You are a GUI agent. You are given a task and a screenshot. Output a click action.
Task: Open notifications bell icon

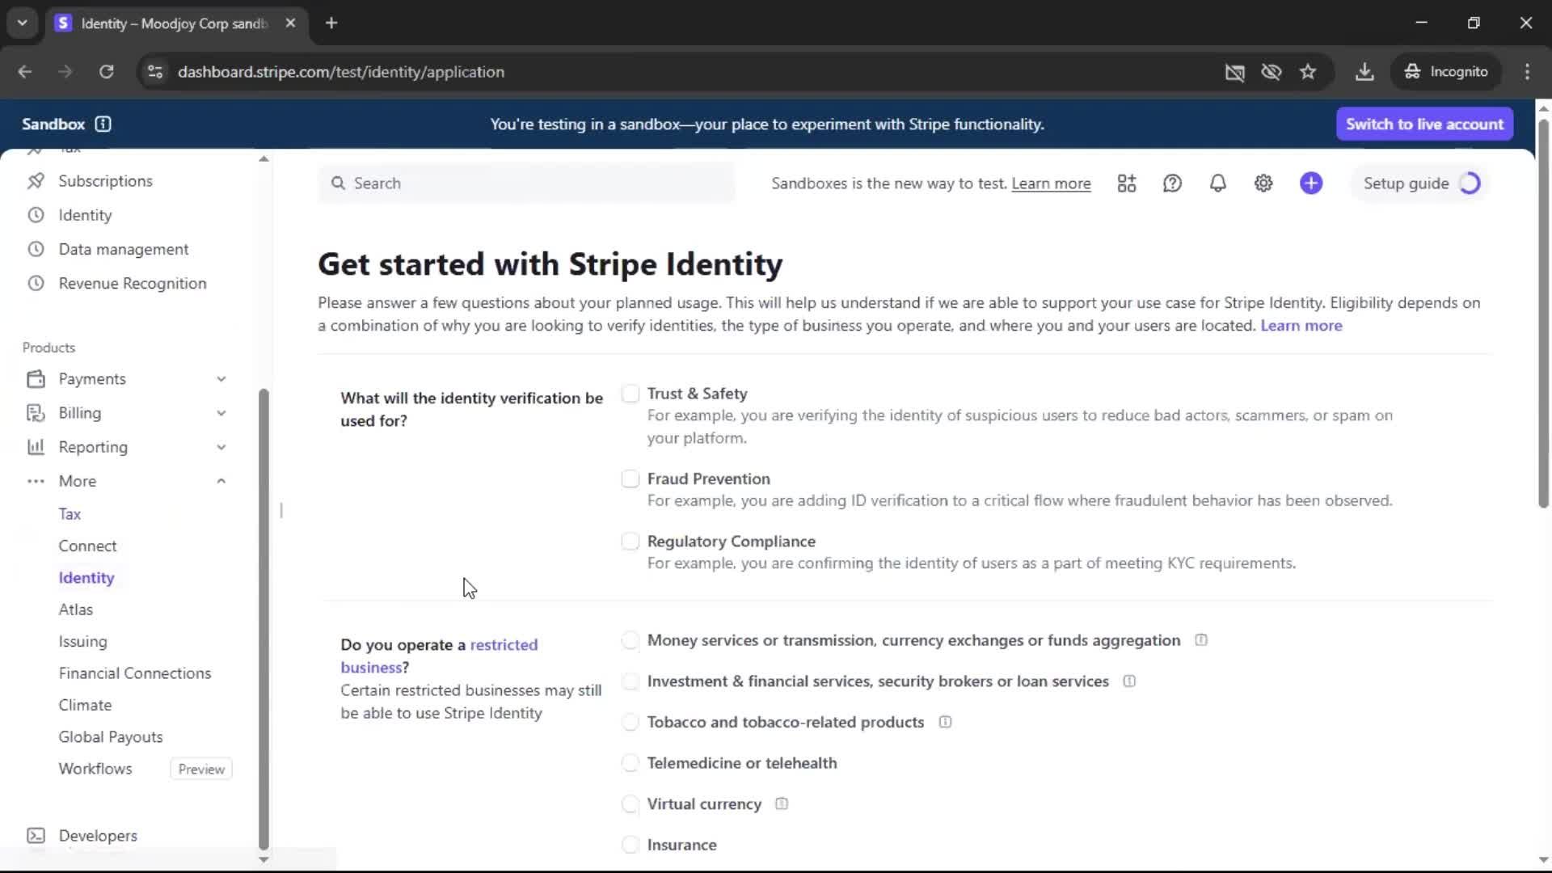pos(1217,183)
